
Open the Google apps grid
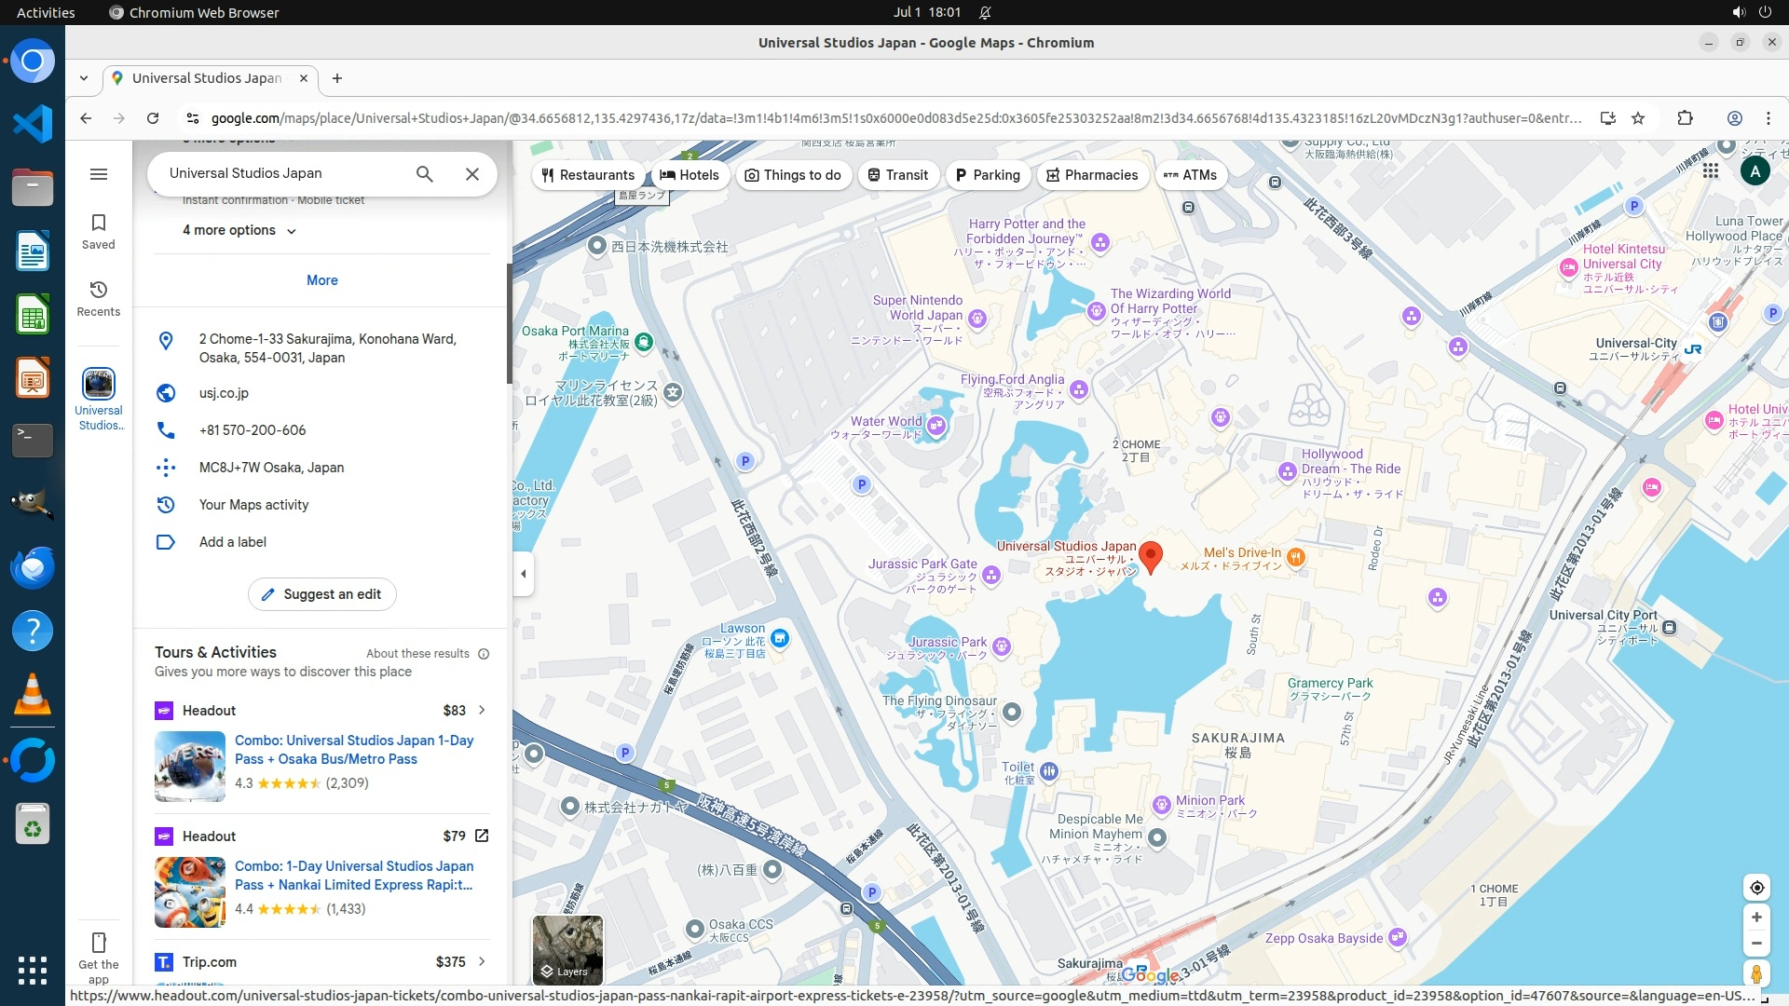(1711, 170)
